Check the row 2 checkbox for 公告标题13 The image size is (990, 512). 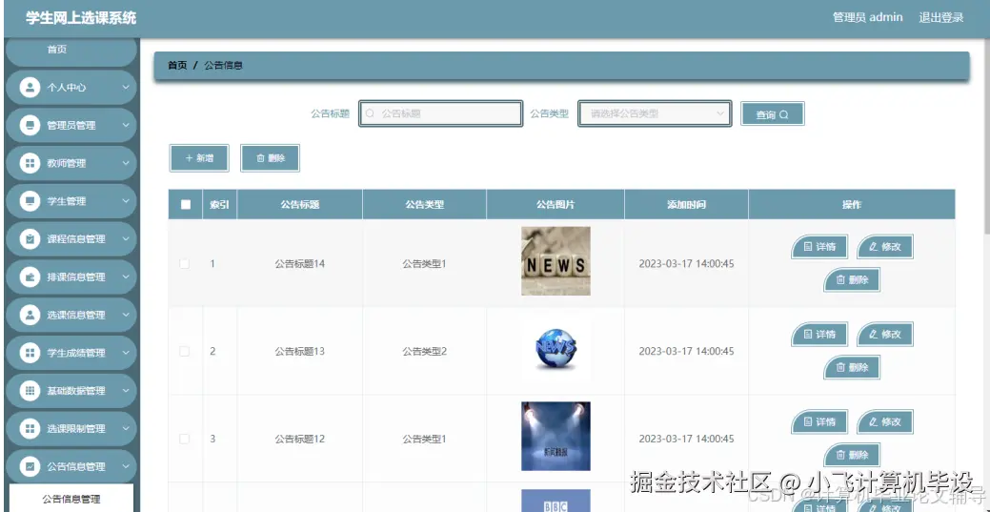pyautogui.click(x=184, y=351)
